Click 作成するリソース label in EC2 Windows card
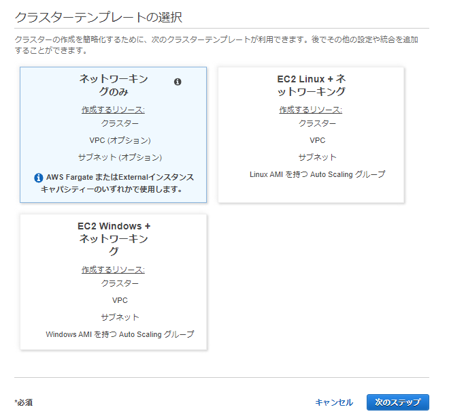The width and height of the screenshot is (449, 418). click(x=113, y=270)
